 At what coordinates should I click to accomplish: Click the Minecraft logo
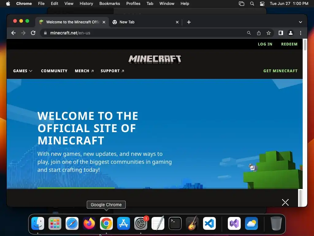point(155,60)
